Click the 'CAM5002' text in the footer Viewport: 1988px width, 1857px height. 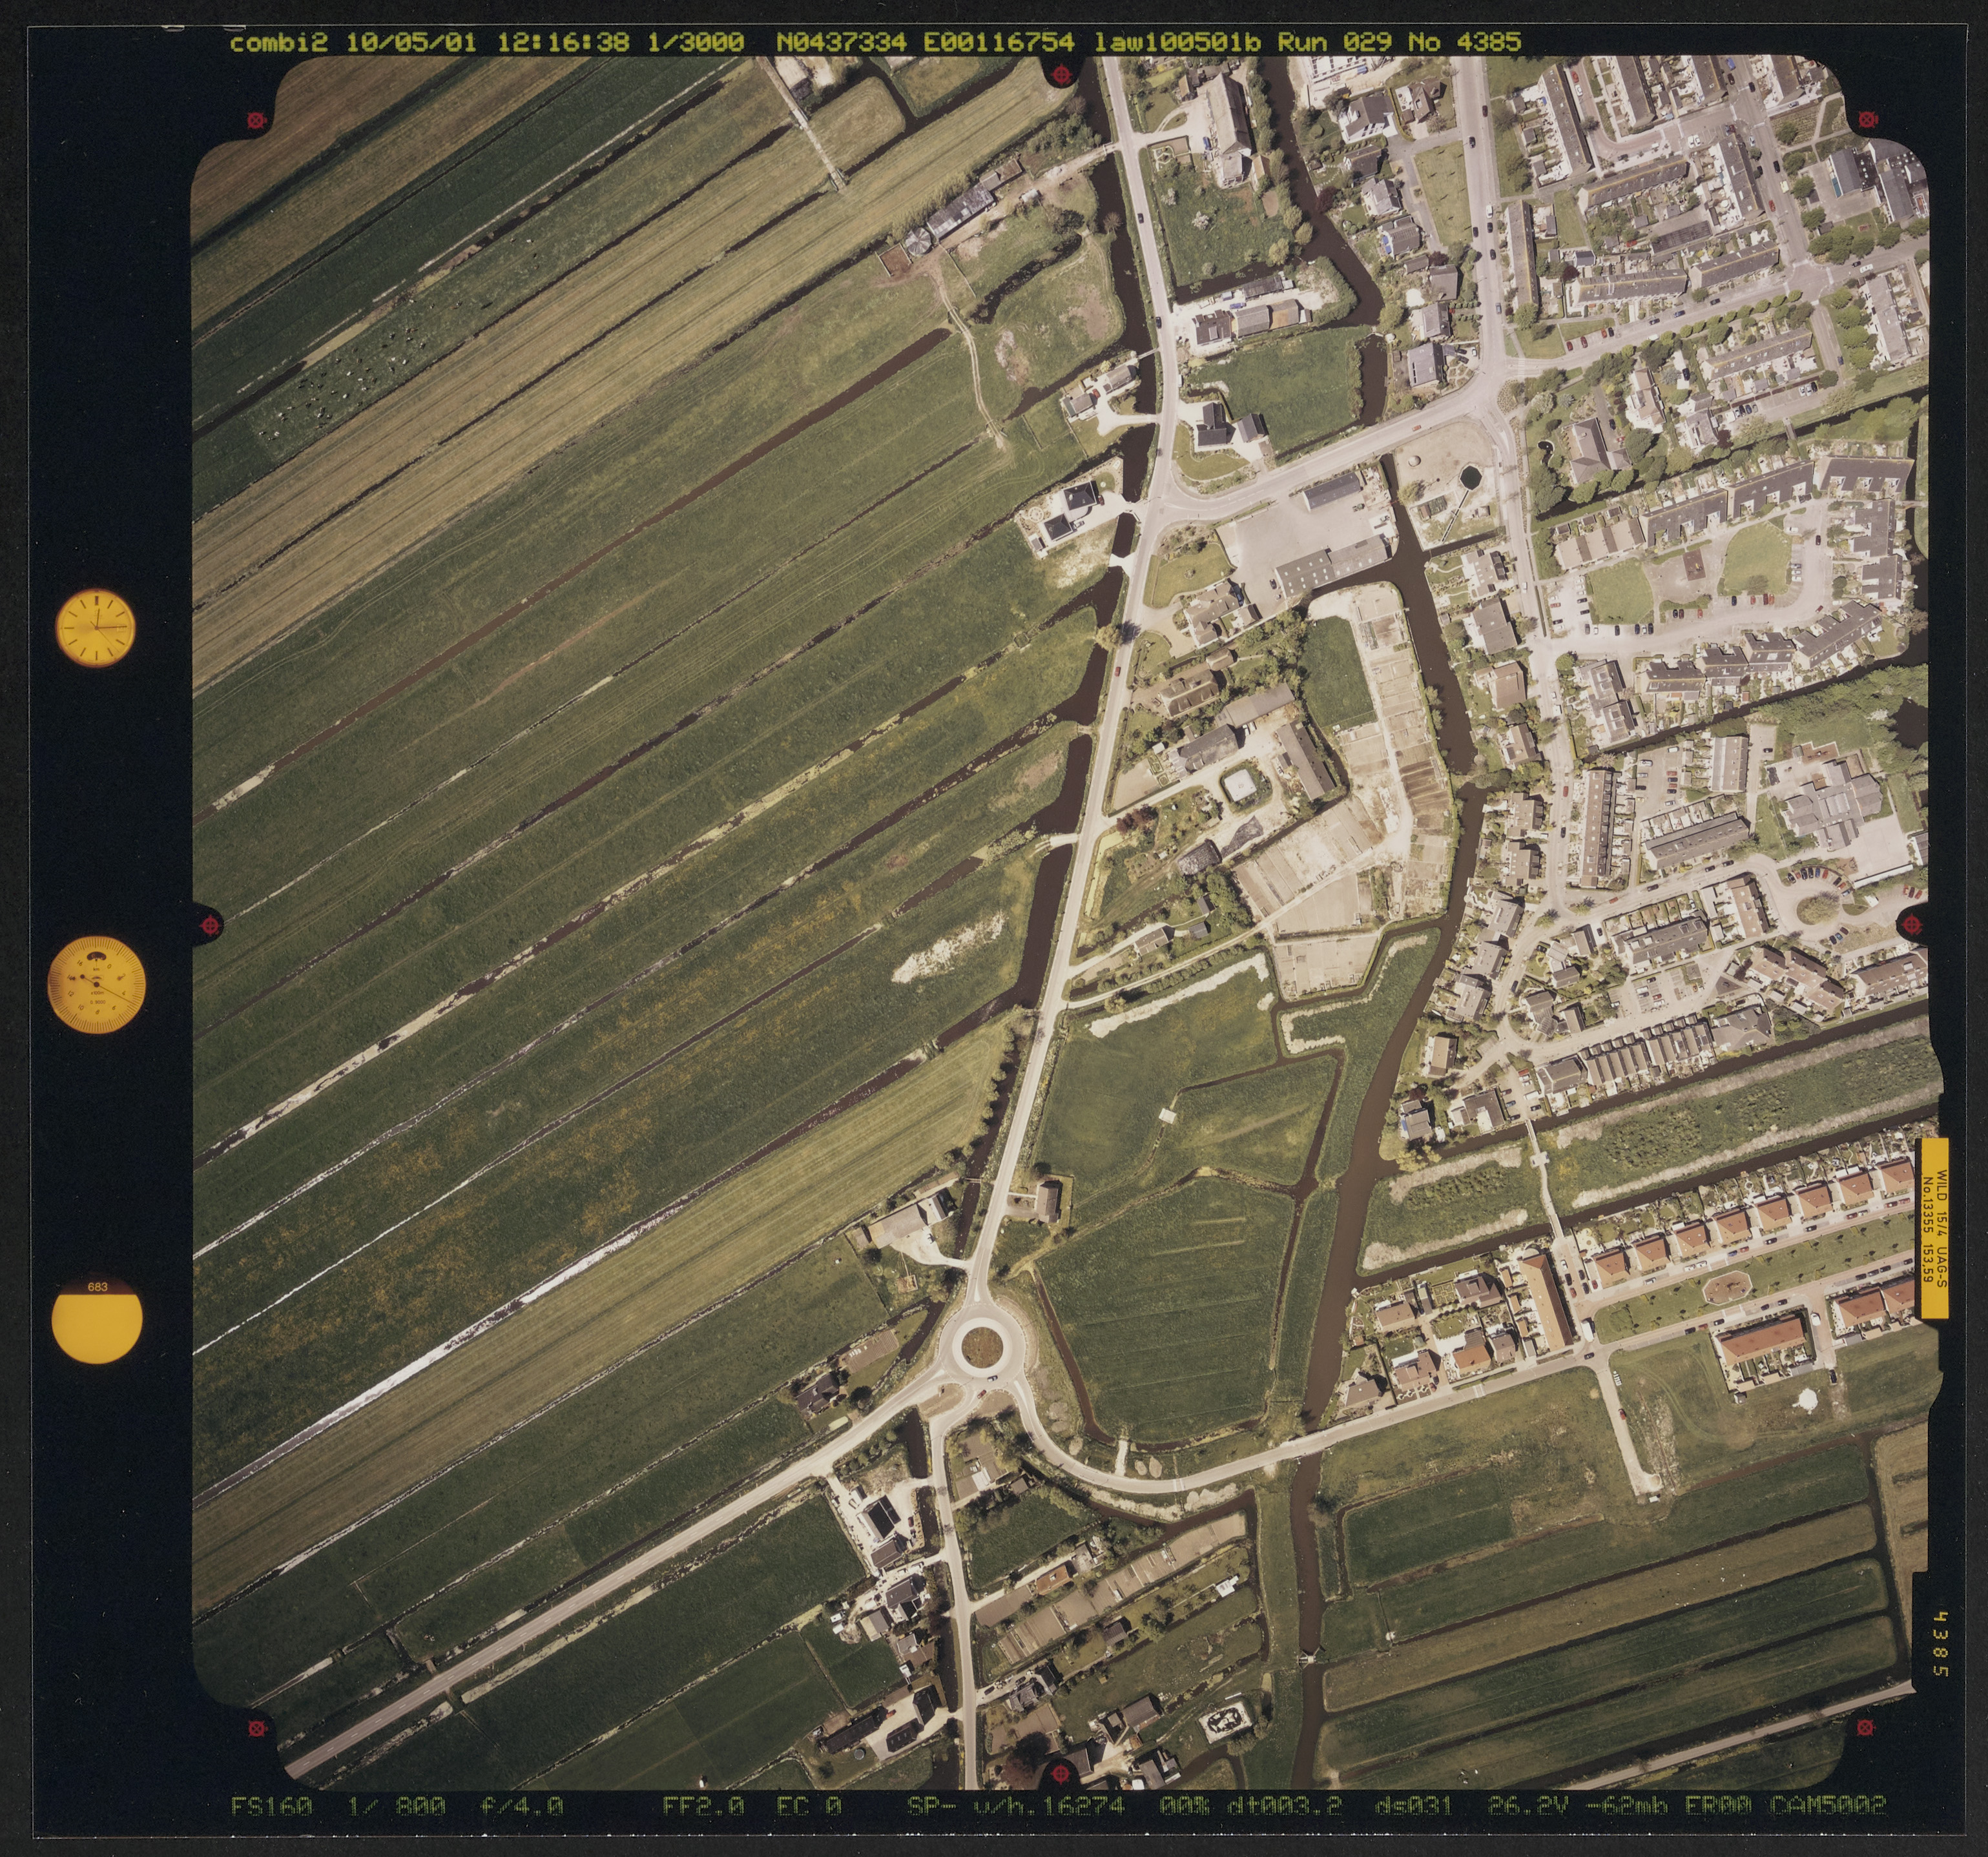pyautogui.click(x=1828, y=1805)
